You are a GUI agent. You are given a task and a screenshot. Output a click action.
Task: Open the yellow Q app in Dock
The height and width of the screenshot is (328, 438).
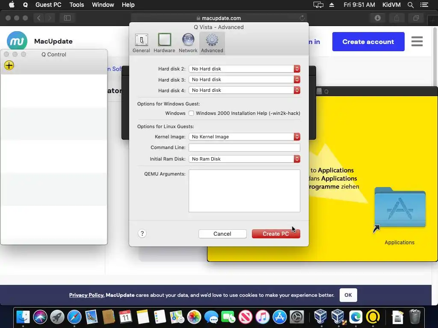[x=373, y=317]
